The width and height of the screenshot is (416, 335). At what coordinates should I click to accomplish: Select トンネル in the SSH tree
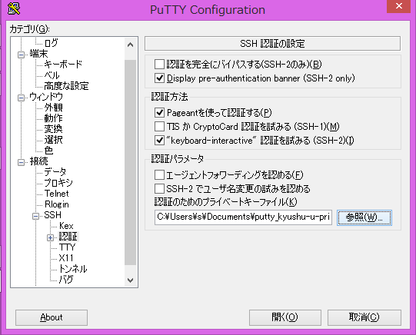coord(73,269)
